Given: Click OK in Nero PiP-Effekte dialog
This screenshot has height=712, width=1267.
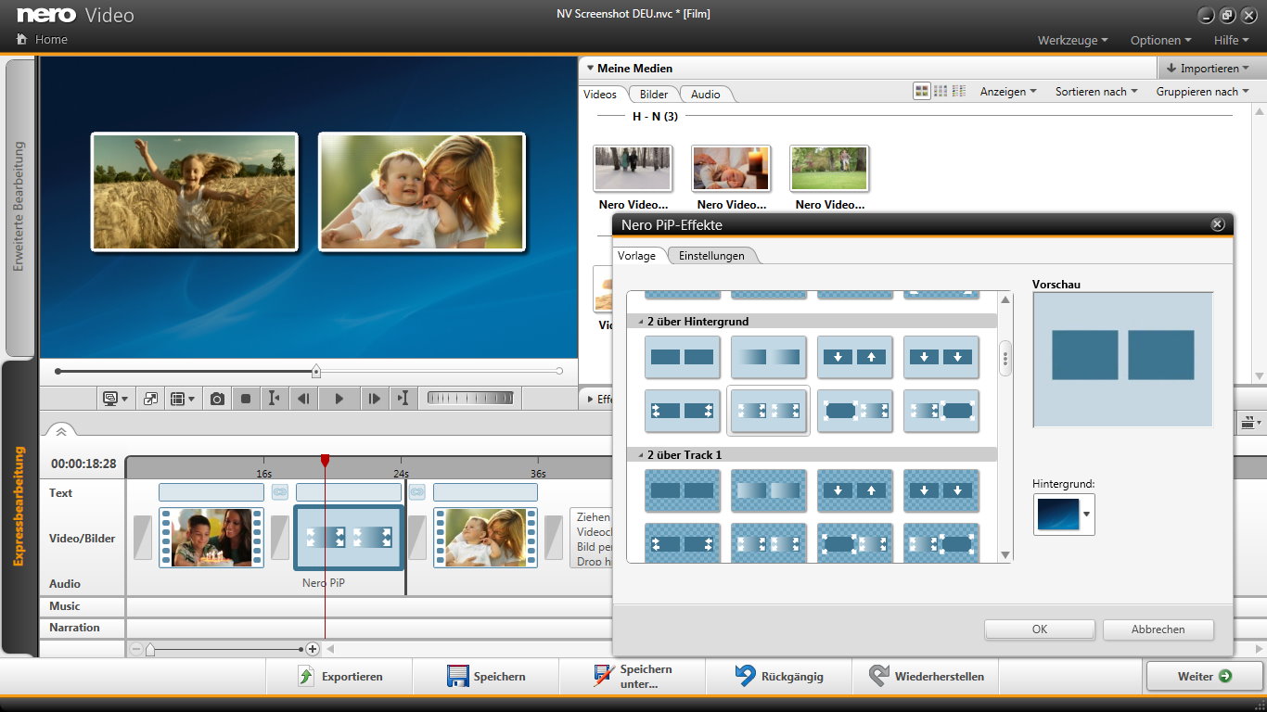Looking at the screenshot, I should tap(1039, 629).
